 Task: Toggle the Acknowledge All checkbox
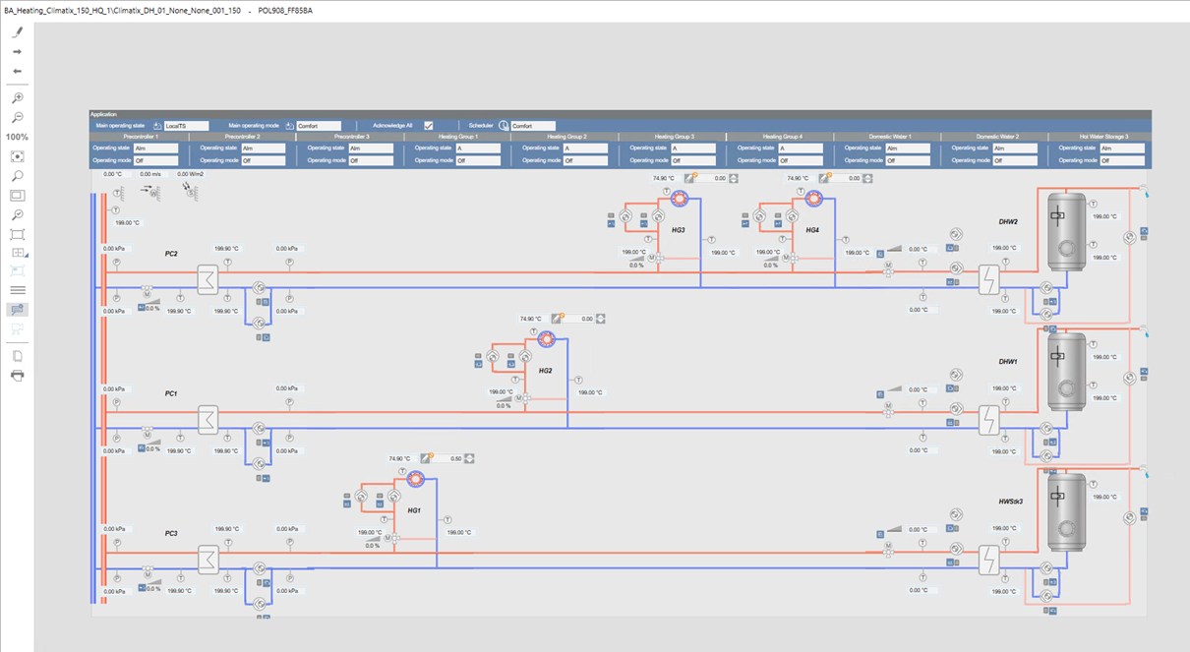pos(429,125)
